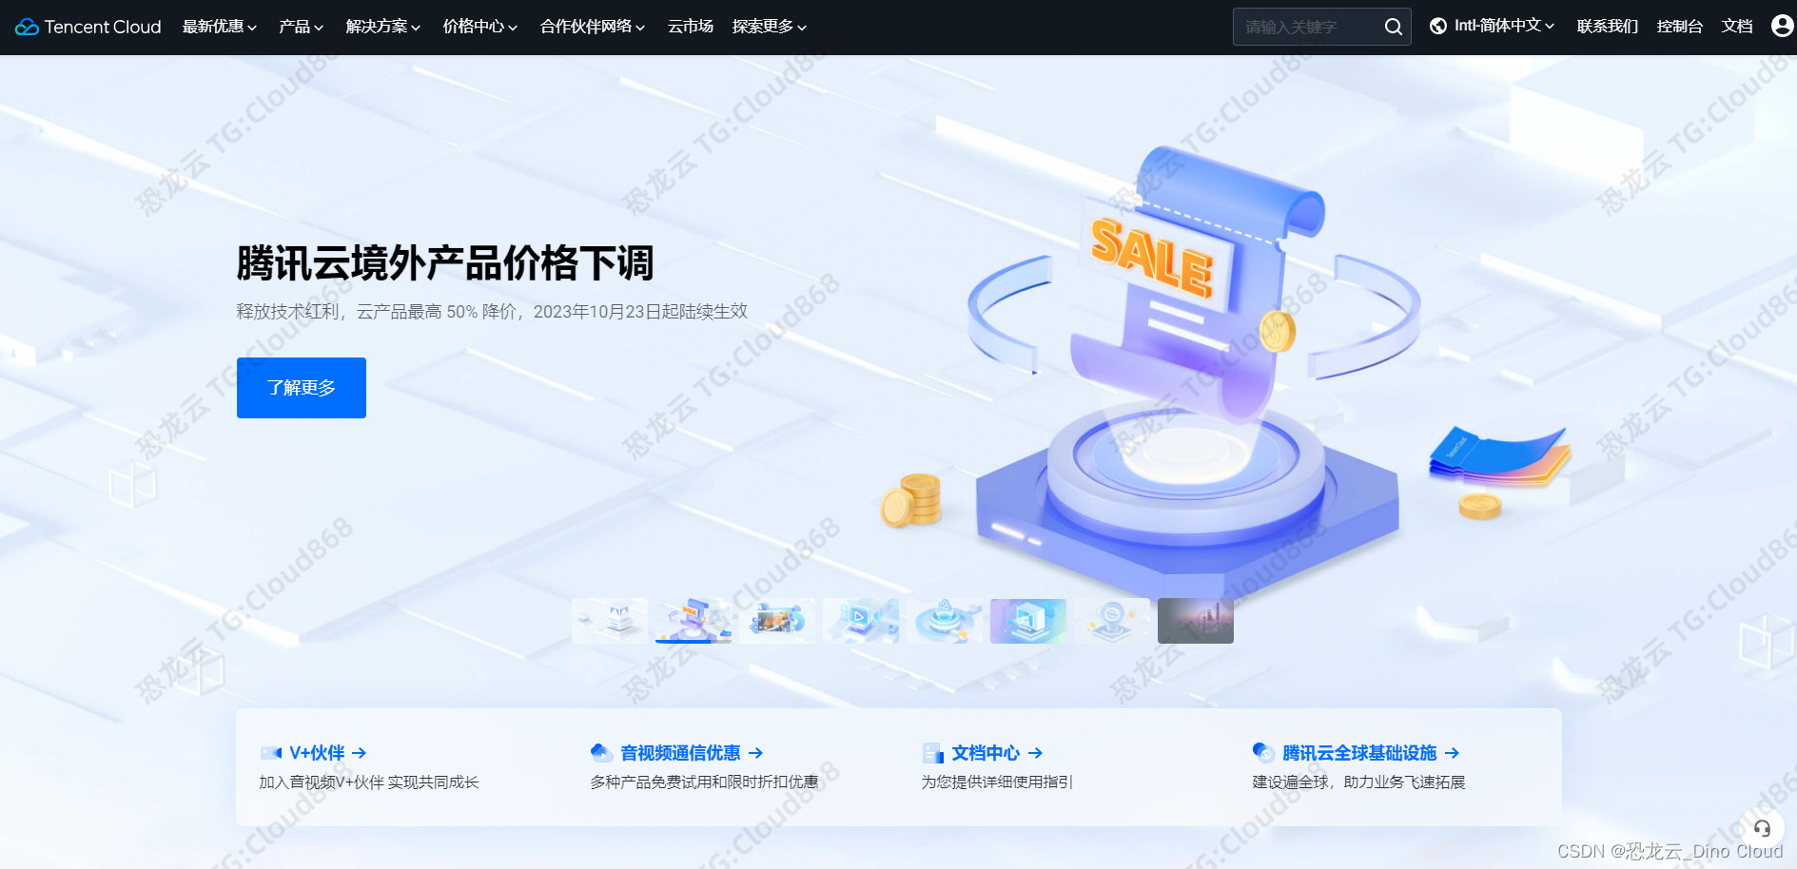Click the text 加入音视频V+伙伴 实现共同成长
This screenshot has height=869, width=1797.
[x=369, y=782]
